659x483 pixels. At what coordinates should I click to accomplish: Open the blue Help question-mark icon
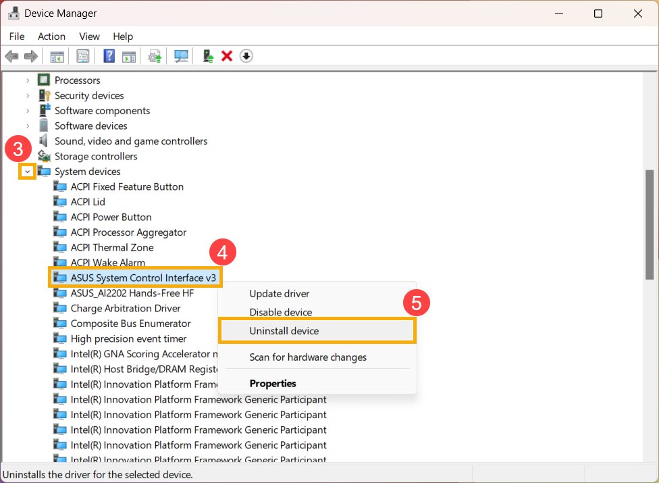point(109,56)
